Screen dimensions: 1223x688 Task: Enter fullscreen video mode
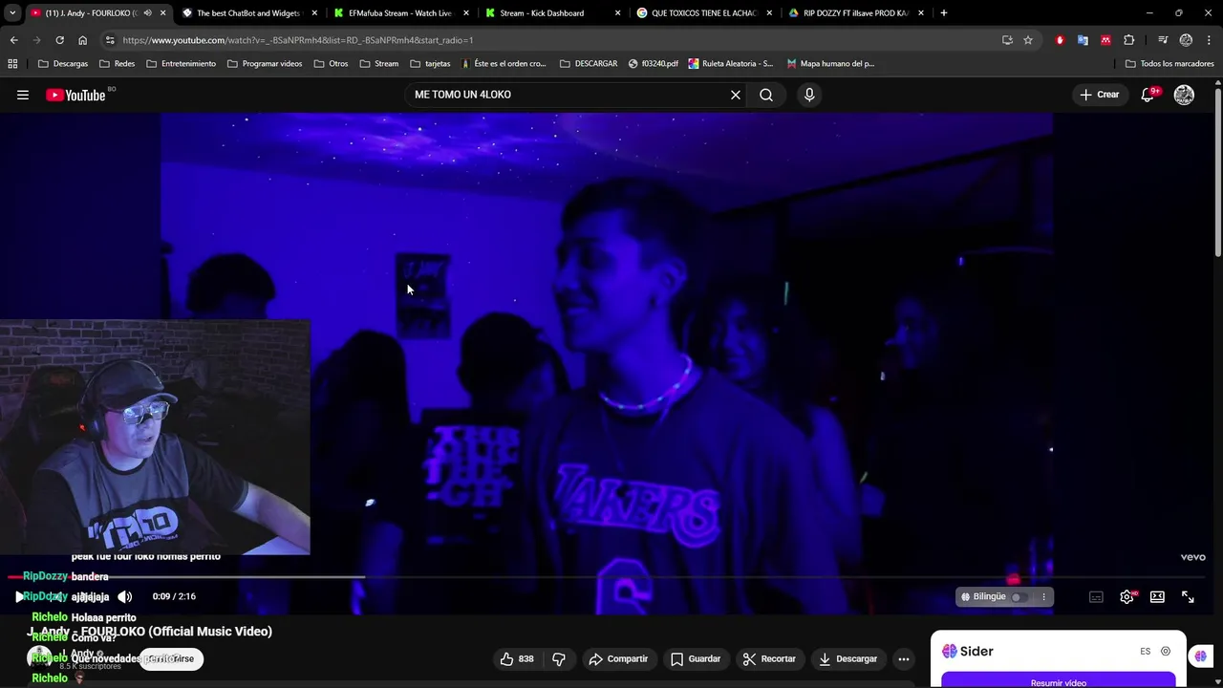(x=1188, y=596)
